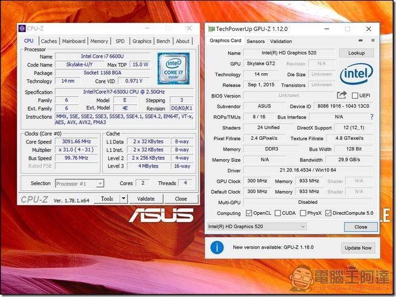Viewport: 396px width, 297px height.
Task: Click the Bandwidth value 29.9 GB/s
Action: pyautogui.click(x=349, y=160)
